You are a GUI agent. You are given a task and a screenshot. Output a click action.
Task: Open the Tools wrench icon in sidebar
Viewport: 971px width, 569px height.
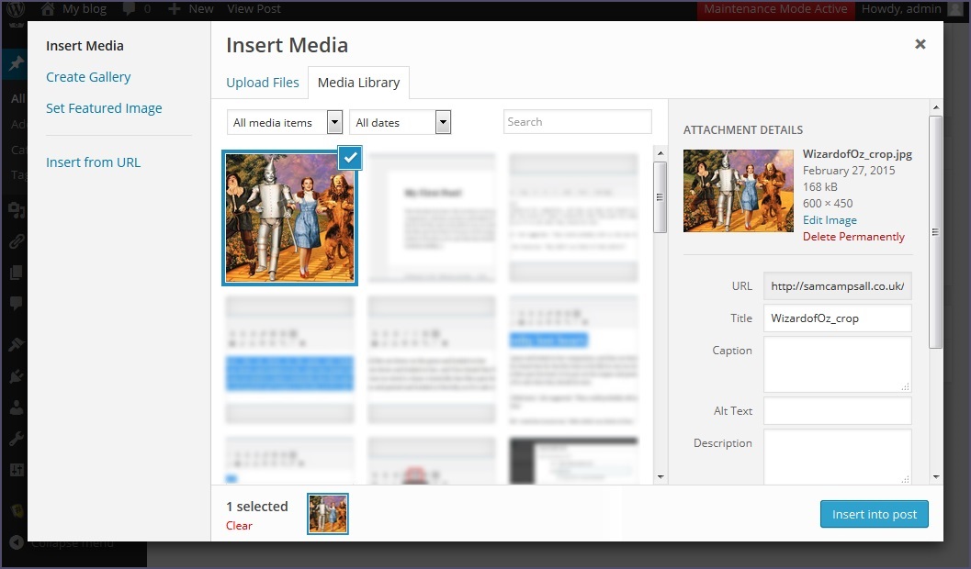click(16, 439)
